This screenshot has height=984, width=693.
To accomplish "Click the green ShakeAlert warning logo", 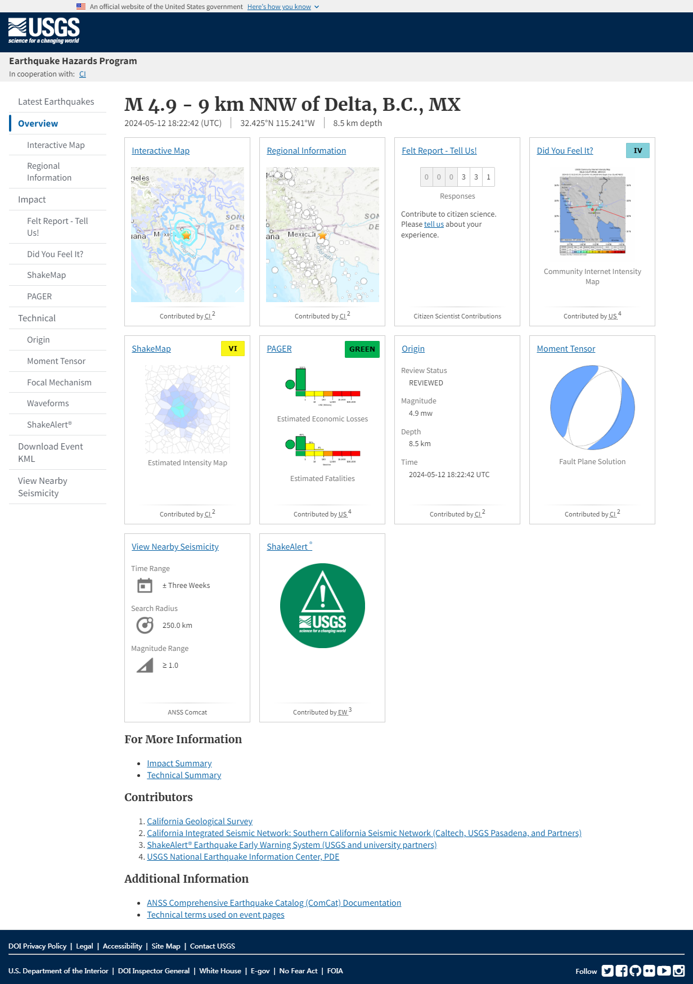I will pos(322,605).
